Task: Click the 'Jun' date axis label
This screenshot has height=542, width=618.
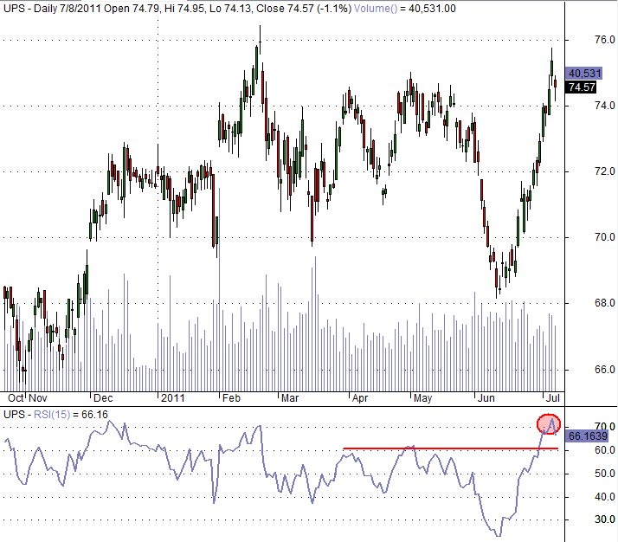Action: [486, 398]
